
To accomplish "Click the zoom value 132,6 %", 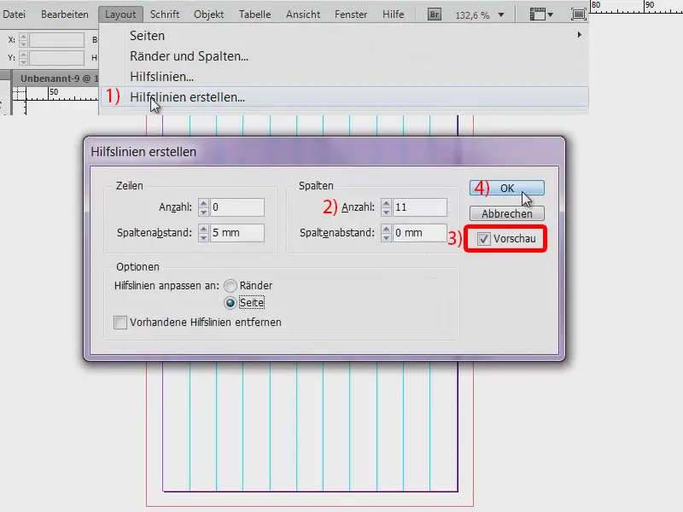I will [x=473, y=15].
